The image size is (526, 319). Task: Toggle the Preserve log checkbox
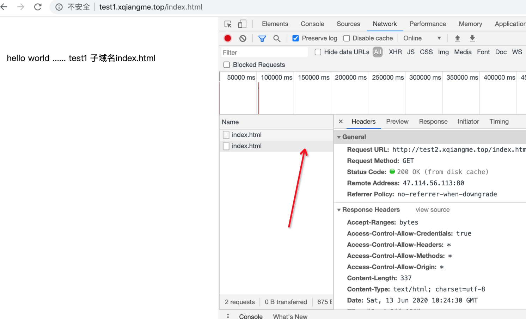pyautogui.click(x=296, y=38)
